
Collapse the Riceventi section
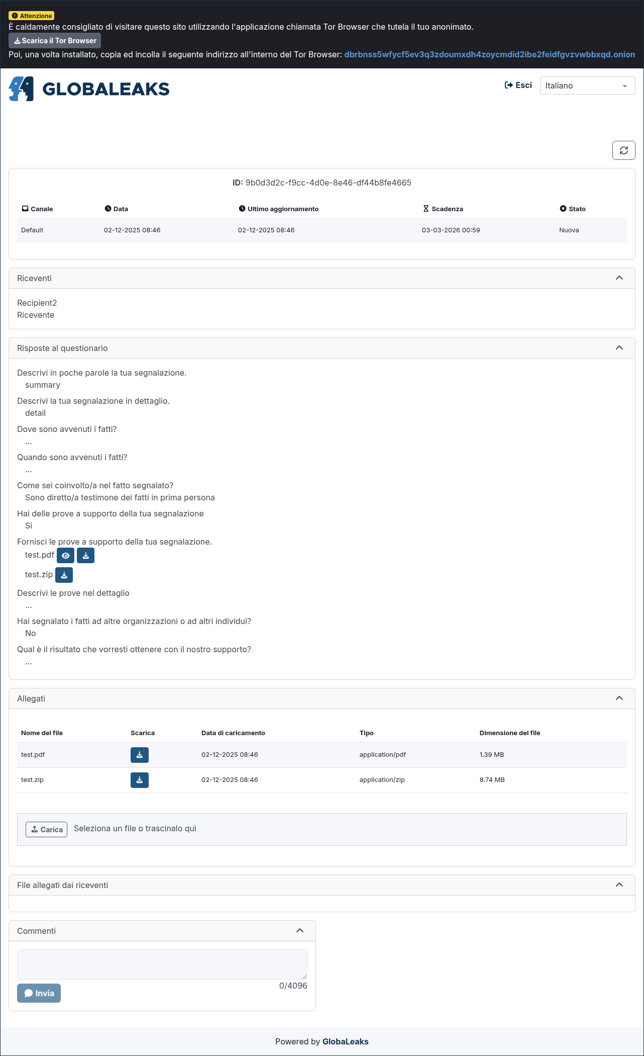tap(619, 278)
